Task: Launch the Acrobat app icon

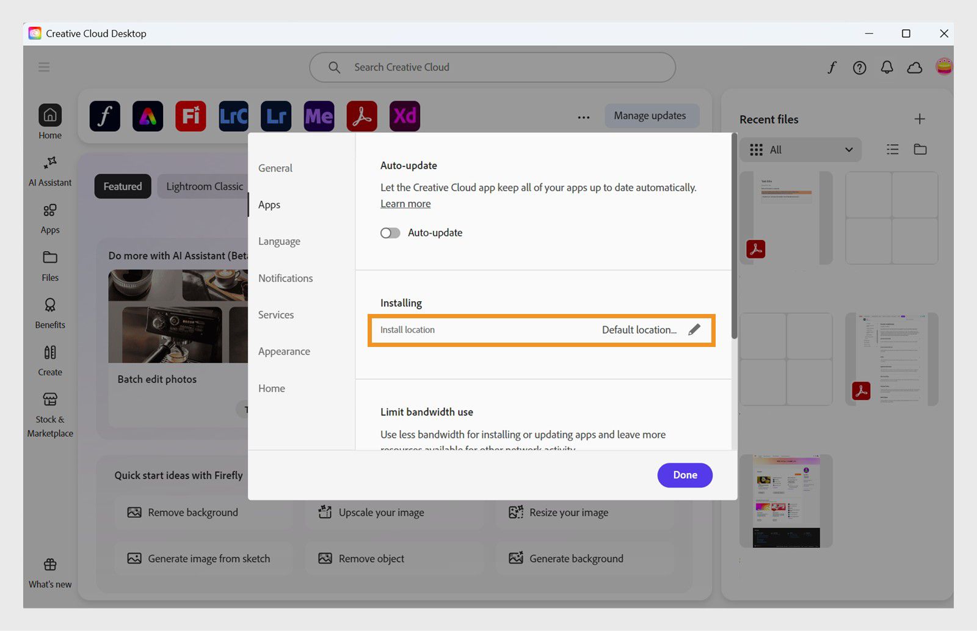Action: coord(362,116)
